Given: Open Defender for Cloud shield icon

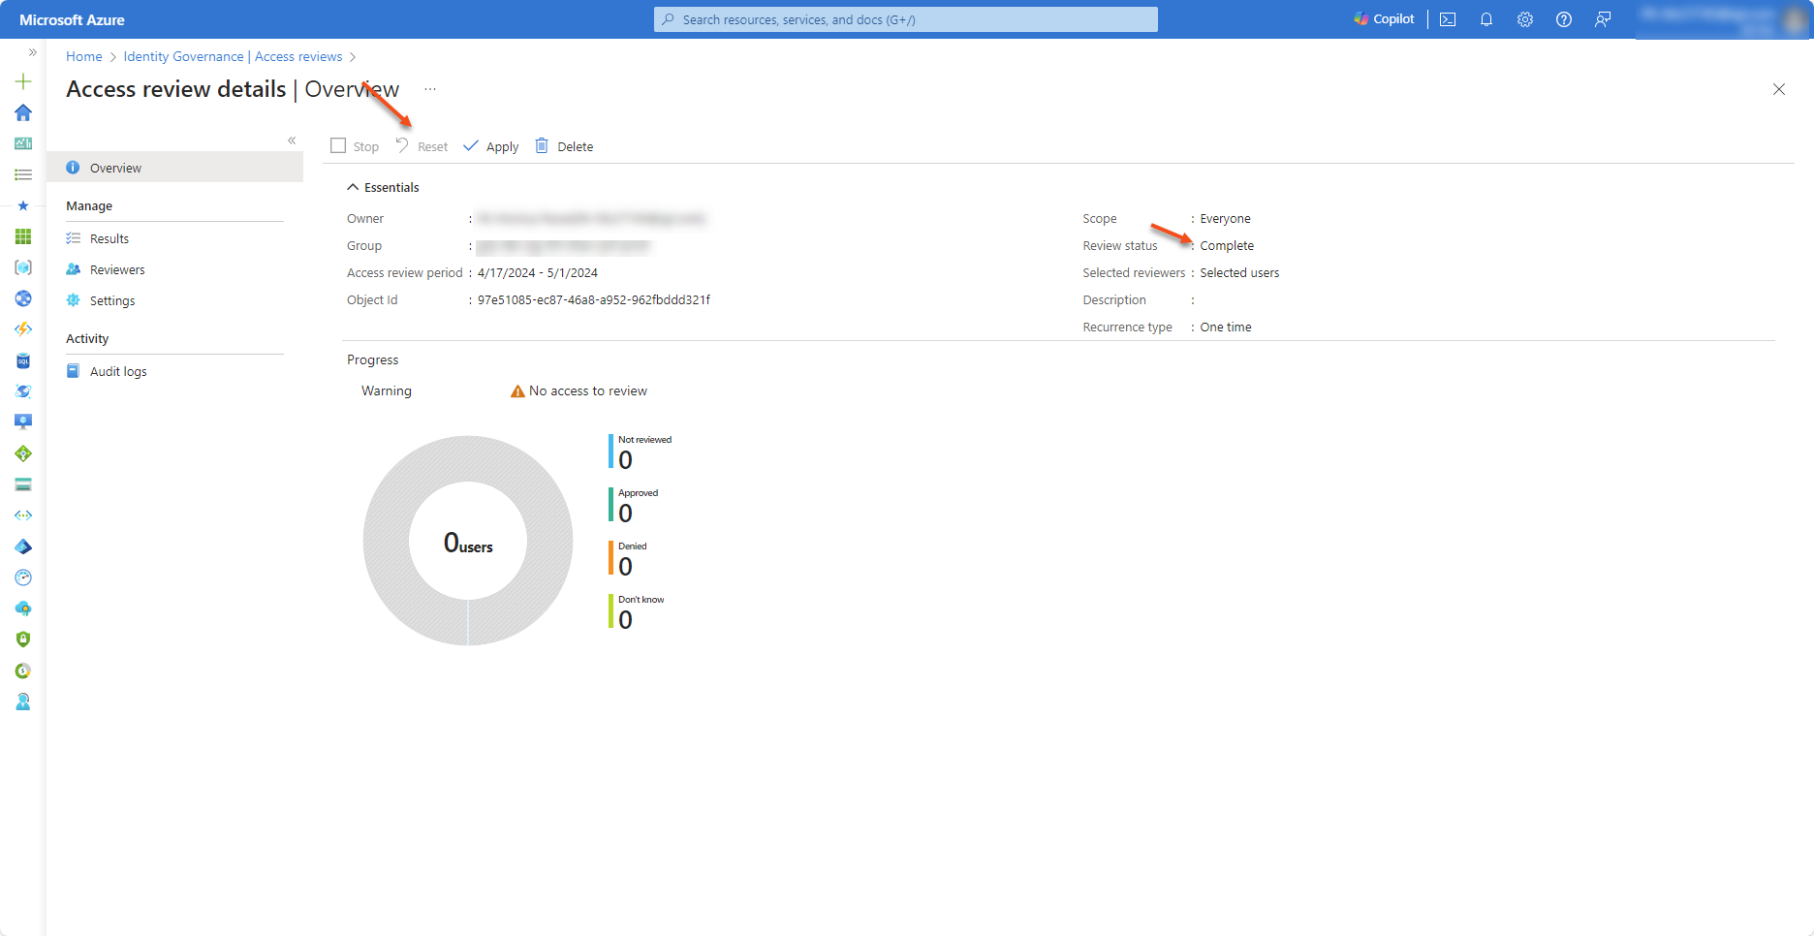Looking at the screenshot, I should tap(23, 640).
